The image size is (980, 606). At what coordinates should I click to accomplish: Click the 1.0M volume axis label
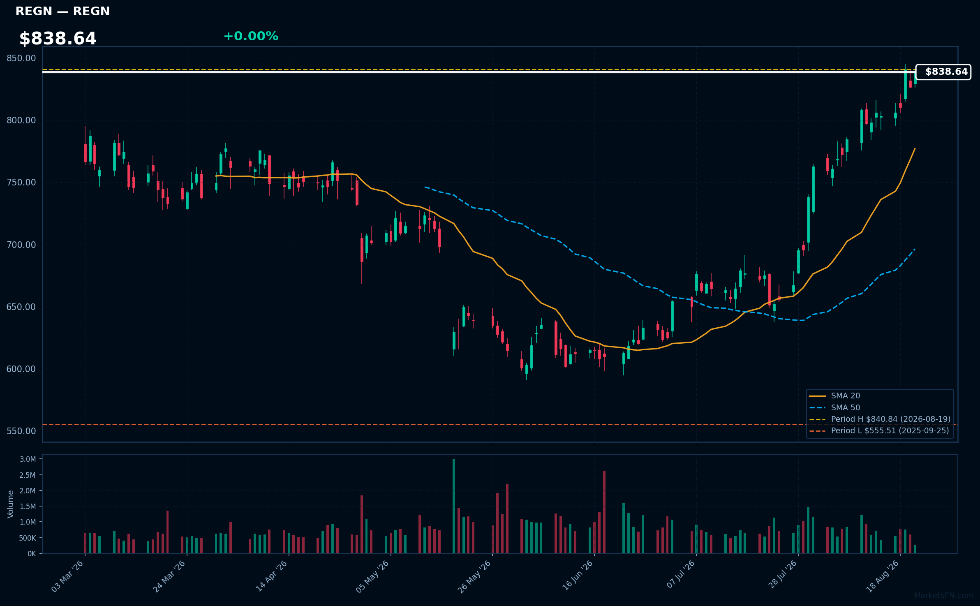click(x=28, y=522)
